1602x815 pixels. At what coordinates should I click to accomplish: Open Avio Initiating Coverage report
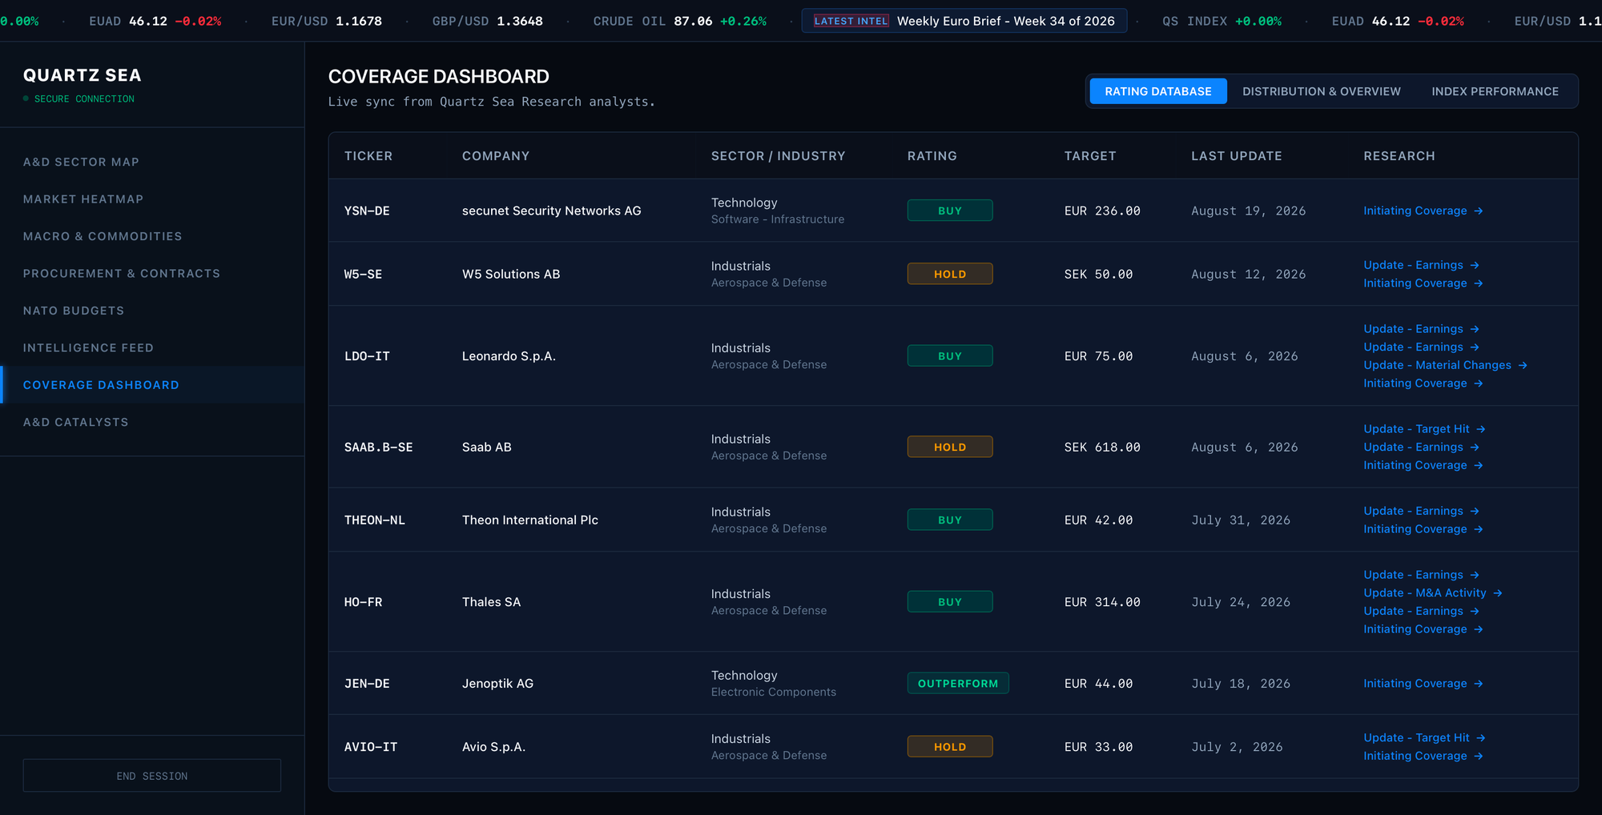[x=1423, y=756]
